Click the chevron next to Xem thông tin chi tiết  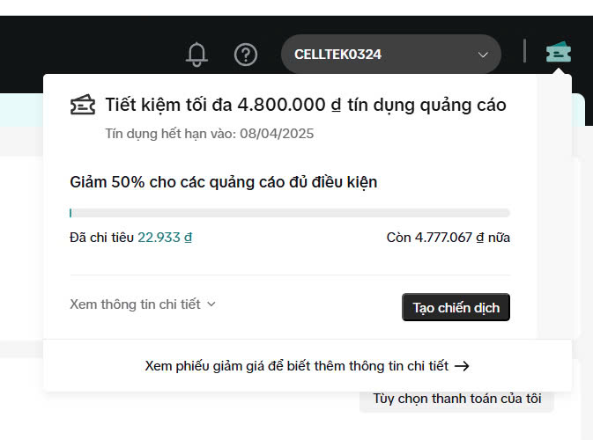[x=211, y=304]
